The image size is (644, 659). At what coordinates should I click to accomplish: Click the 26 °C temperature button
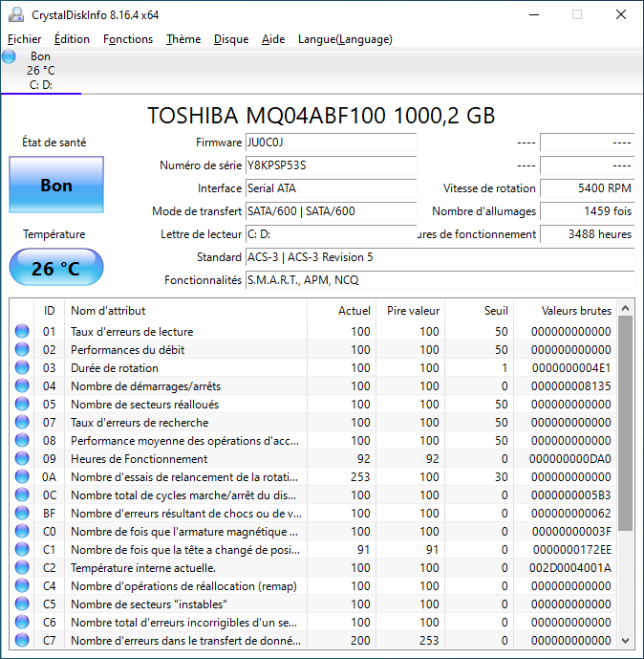(56, 267)
